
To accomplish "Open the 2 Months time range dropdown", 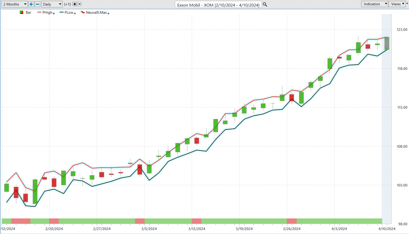I will [15, 4].
